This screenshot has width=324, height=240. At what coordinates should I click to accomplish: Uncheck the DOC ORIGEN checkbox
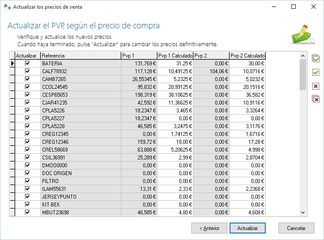click(x=27, y=173)
